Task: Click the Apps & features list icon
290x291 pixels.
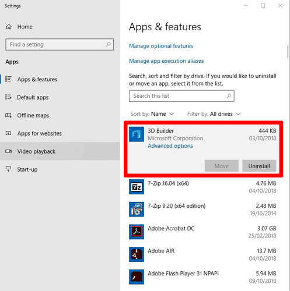Action: (x=8, y=79)
